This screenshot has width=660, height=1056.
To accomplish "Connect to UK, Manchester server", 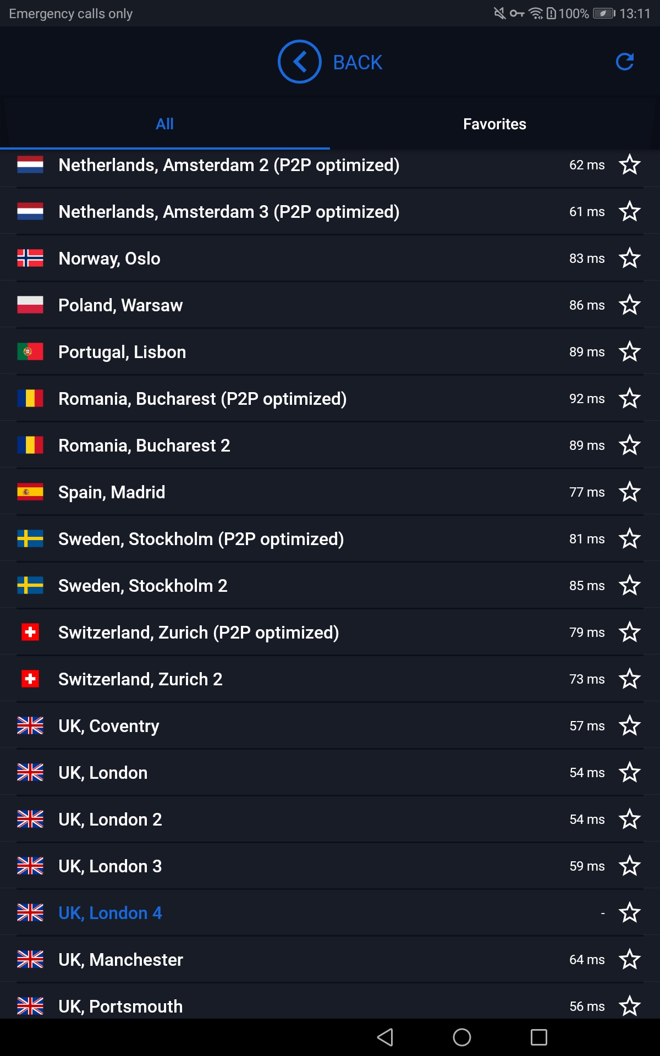I will click(x=330, y=959).
